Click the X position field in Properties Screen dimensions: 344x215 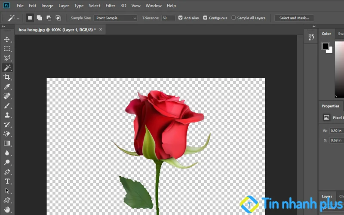pyautogui.click(x=336, y=140)
